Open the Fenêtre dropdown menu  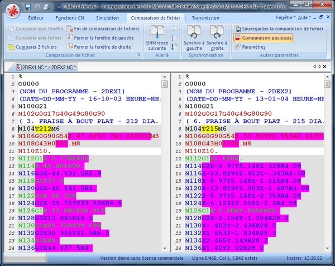click(x=285, y=17)
